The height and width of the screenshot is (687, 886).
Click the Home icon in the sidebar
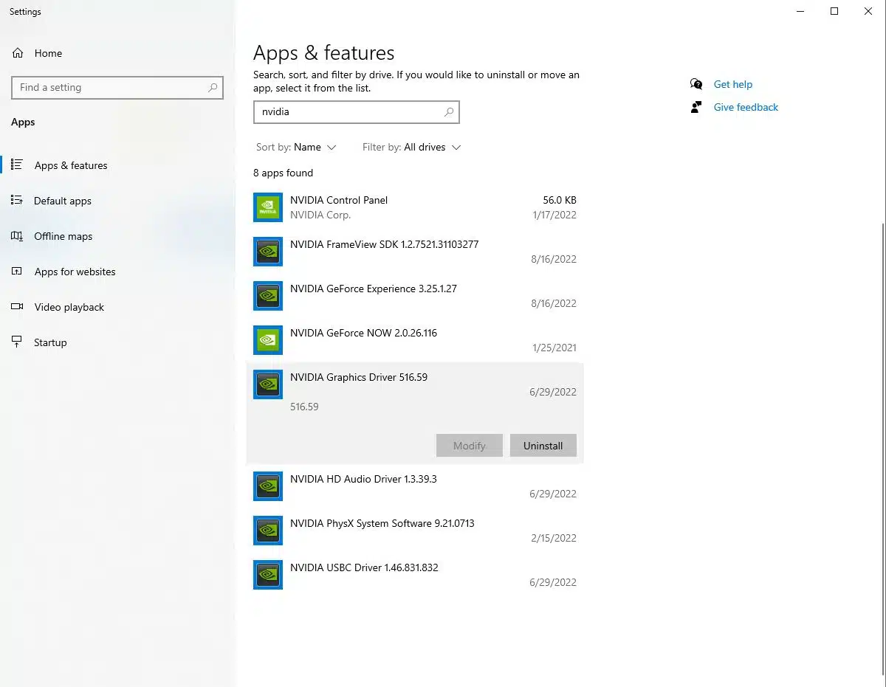pyautogui.click(x=18, y=53)
